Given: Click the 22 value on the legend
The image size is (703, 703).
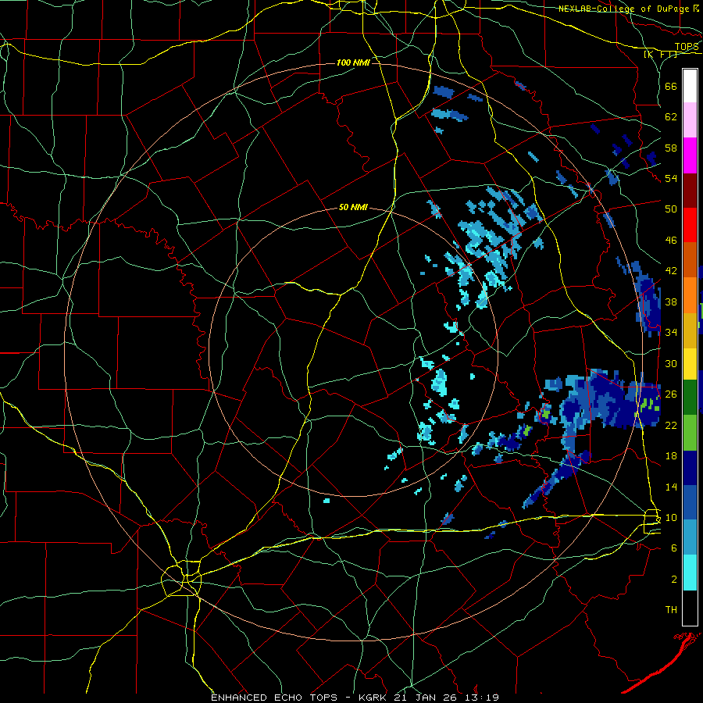Looking at the screenshot, I should point(671,425).
